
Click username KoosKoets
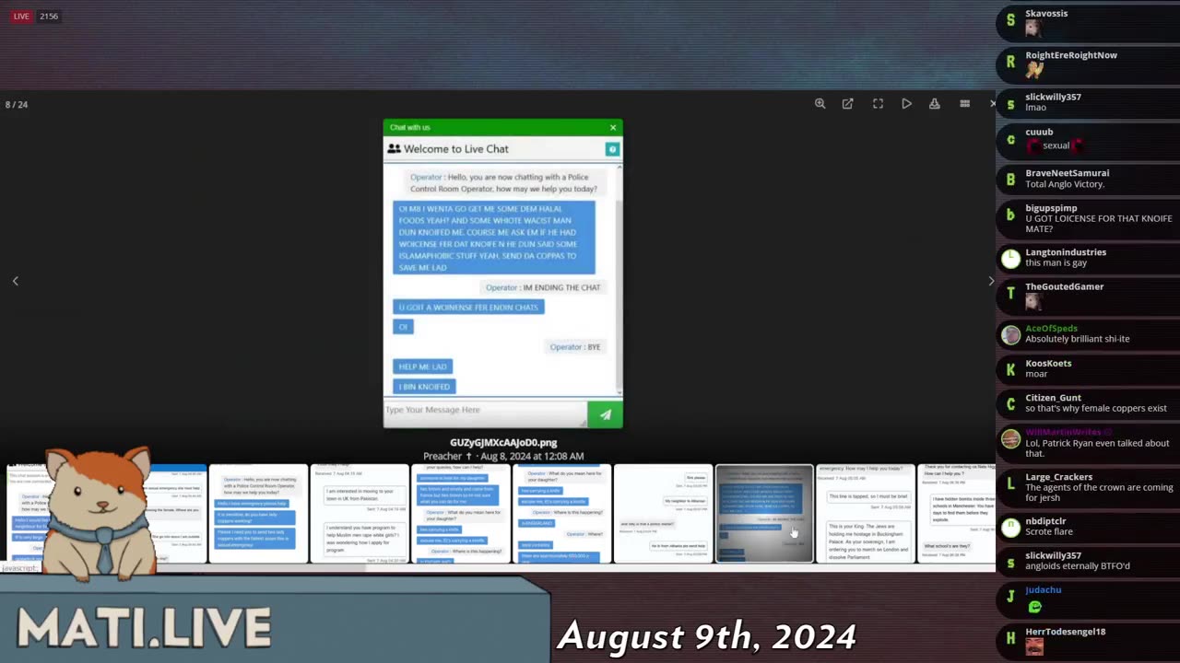pos(1048,364)
